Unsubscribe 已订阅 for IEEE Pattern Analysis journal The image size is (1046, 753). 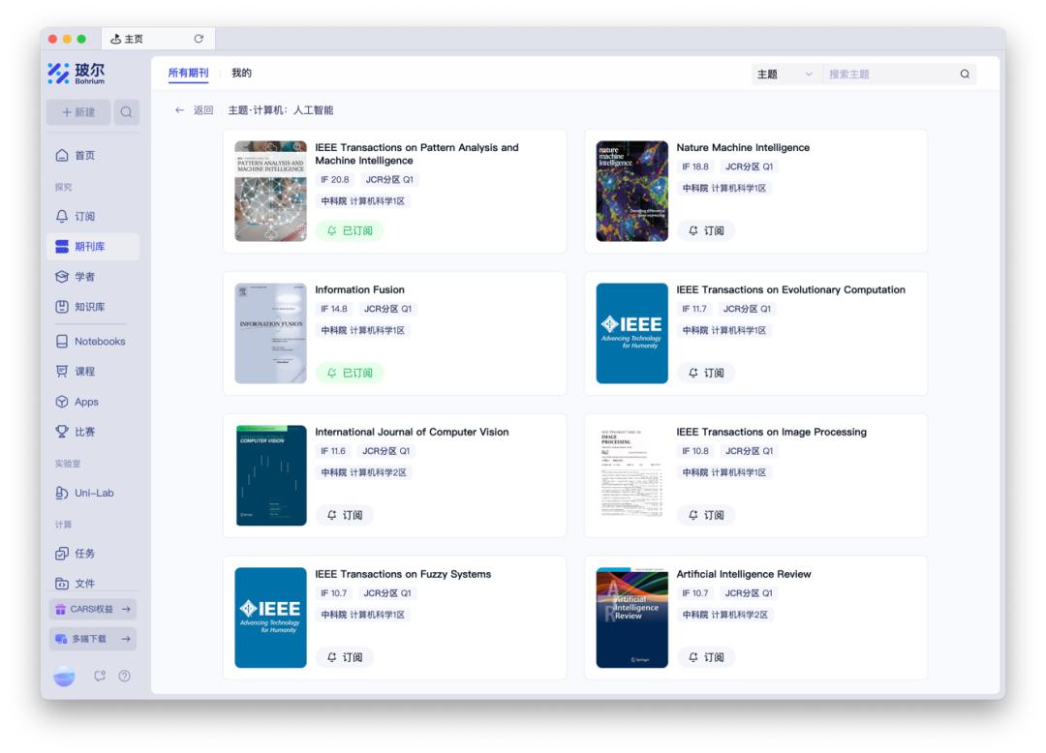coord(350,230)
